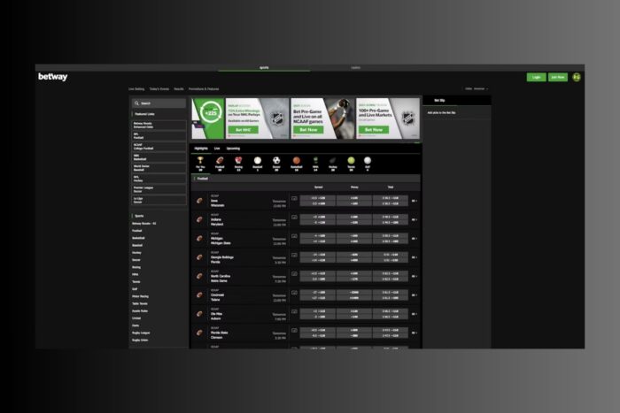
Task: Switch to the Live tab
Action: (217, 149)
